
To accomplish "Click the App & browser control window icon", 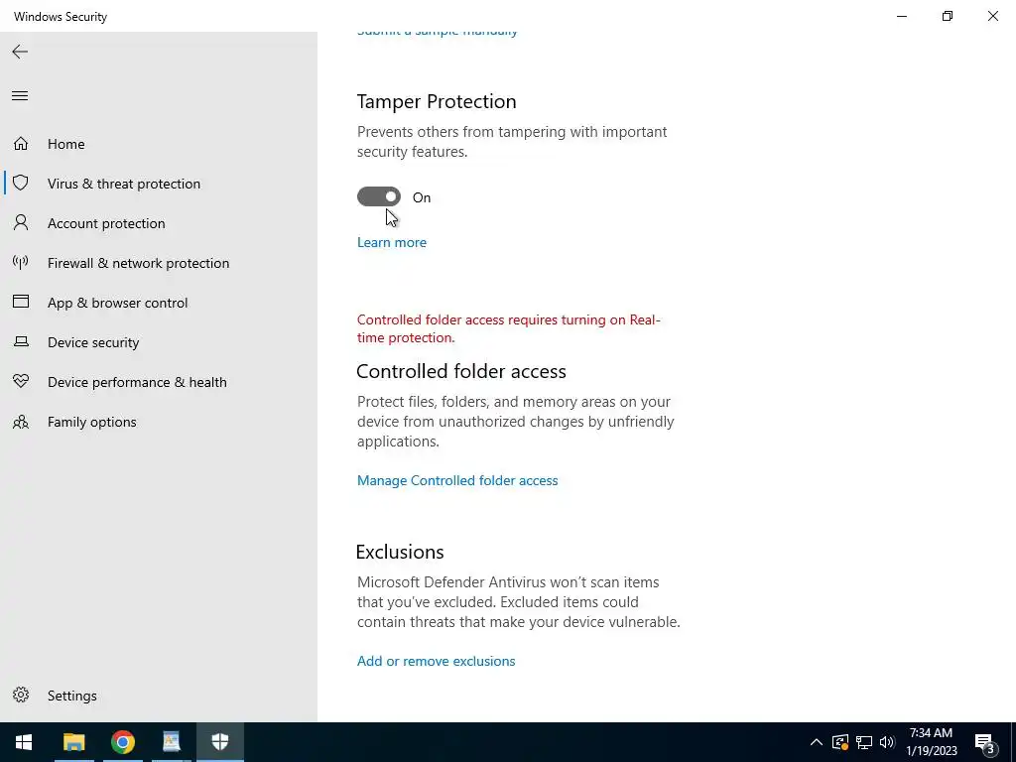I will click(x=21, y=302).
